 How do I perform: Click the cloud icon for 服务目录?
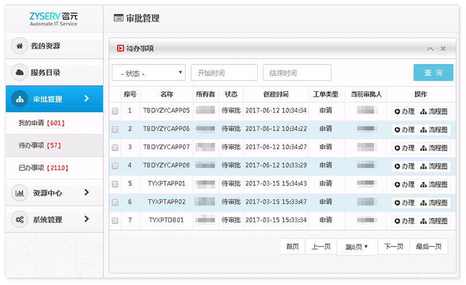pyautogui.click(x=20, y=73)
